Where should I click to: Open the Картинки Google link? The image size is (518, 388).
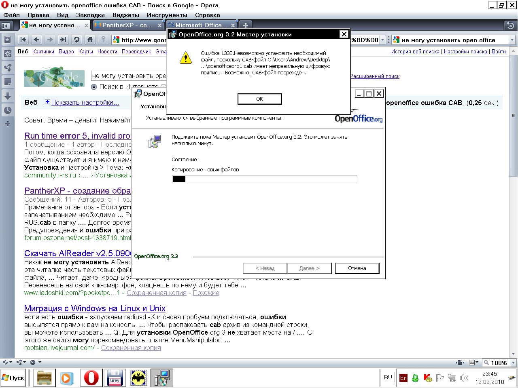tap(43, 52)
